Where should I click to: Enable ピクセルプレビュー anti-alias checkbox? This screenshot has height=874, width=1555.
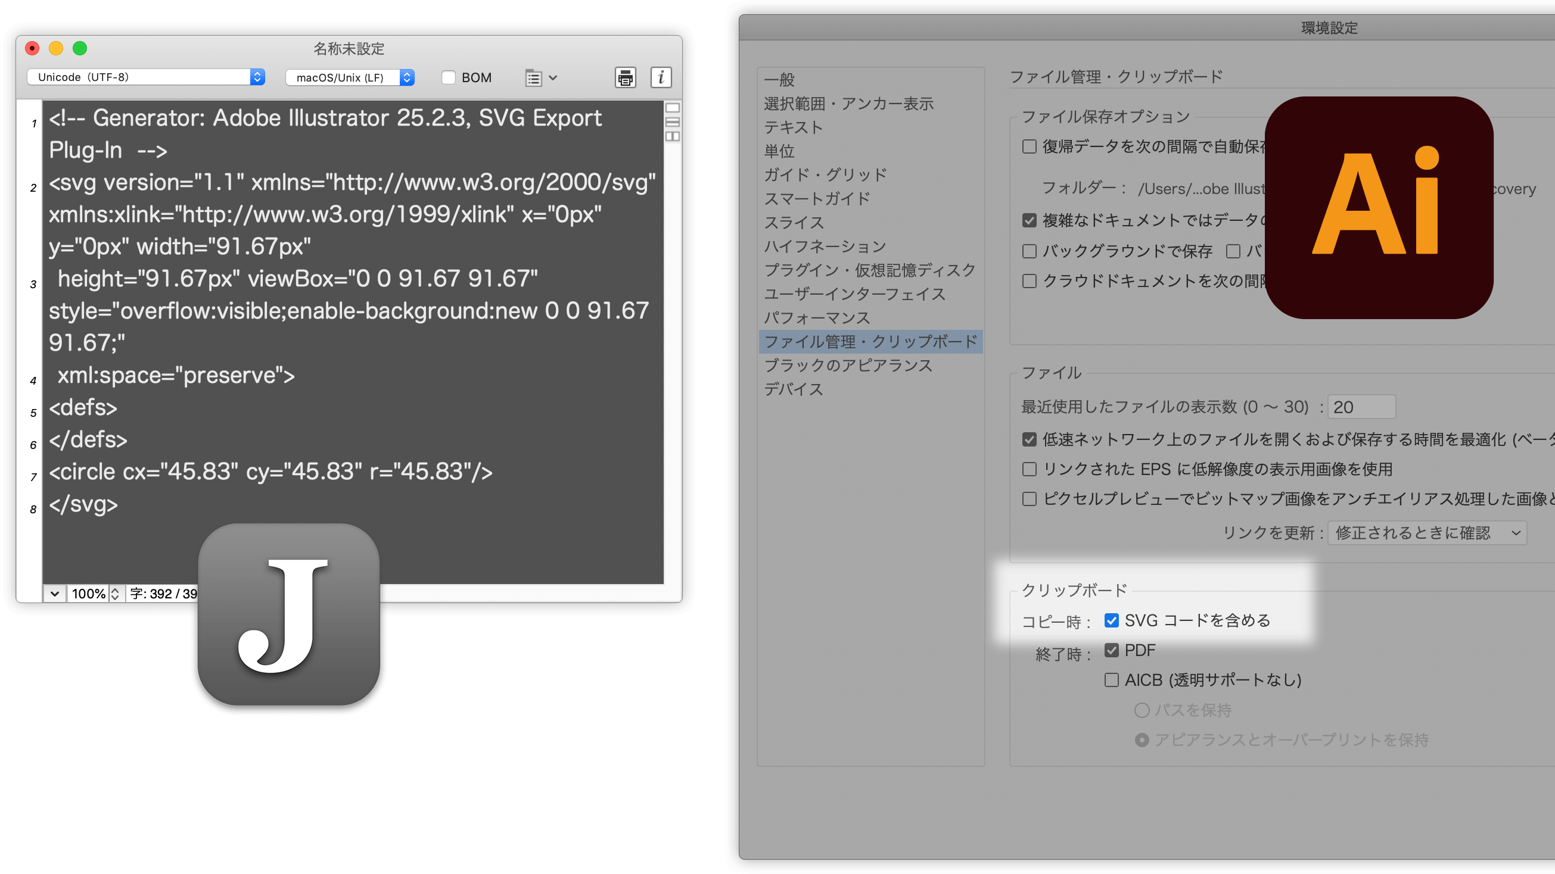click(1030, 499)
